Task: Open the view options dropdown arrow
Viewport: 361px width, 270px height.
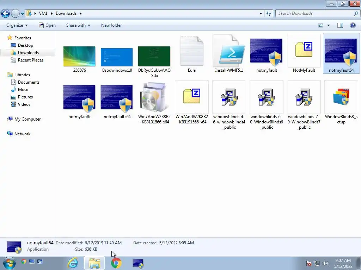Action: click(328, 25)
